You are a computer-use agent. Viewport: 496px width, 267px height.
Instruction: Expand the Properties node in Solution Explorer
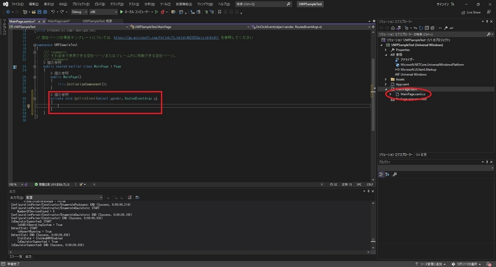point(386,50)
